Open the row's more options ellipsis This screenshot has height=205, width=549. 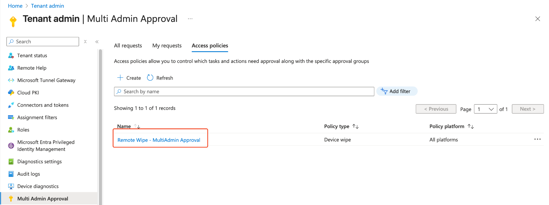[537, 139]
